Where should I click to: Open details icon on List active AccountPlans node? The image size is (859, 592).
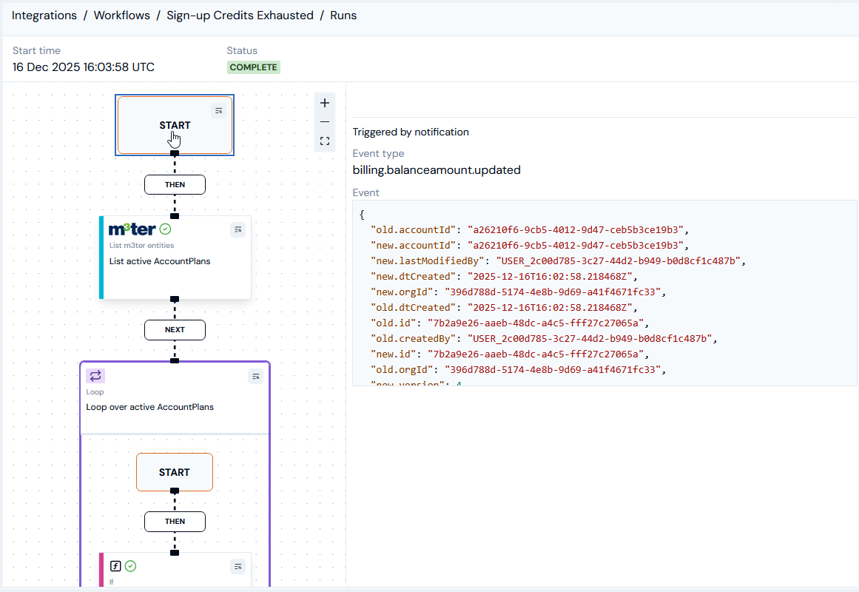click(x=238, y=229)
